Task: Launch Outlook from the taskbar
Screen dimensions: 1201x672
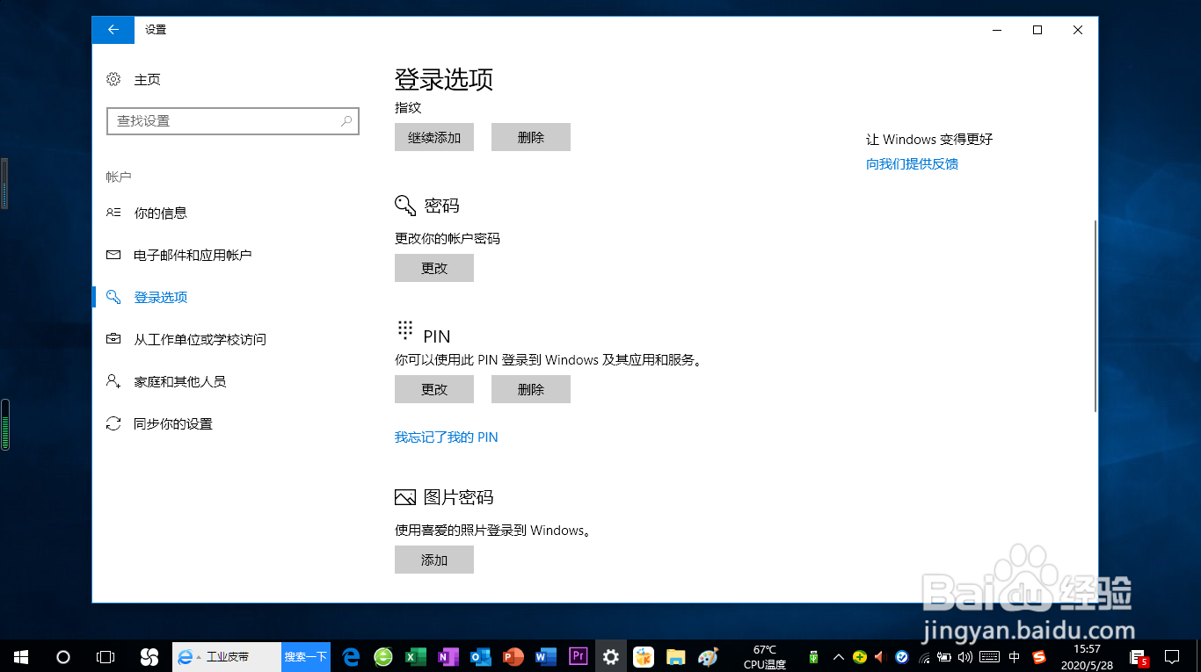Action: 480,656
